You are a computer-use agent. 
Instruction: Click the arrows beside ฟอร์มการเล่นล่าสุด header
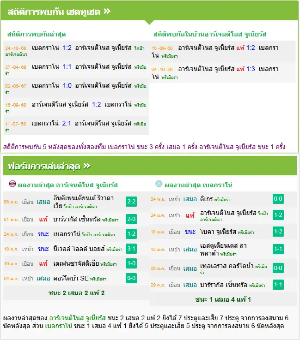pos(87,167)
